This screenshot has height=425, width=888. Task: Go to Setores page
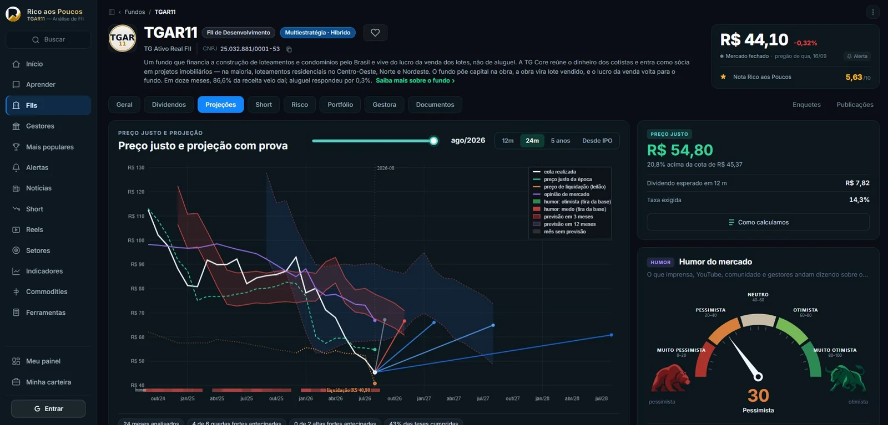pos(48,250)
